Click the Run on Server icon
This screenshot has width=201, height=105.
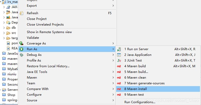119,49
